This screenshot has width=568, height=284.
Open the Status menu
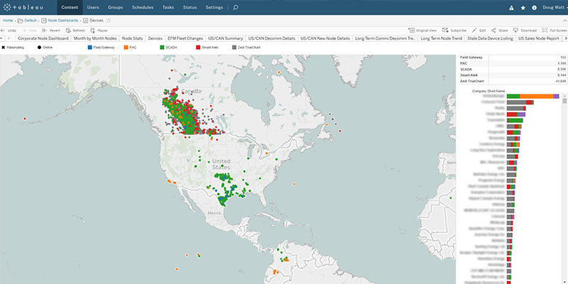tap(190, 7)
